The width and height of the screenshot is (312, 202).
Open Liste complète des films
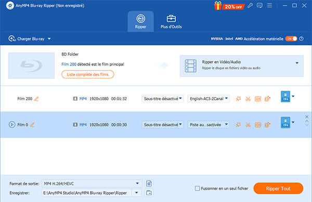pos(88,74)
